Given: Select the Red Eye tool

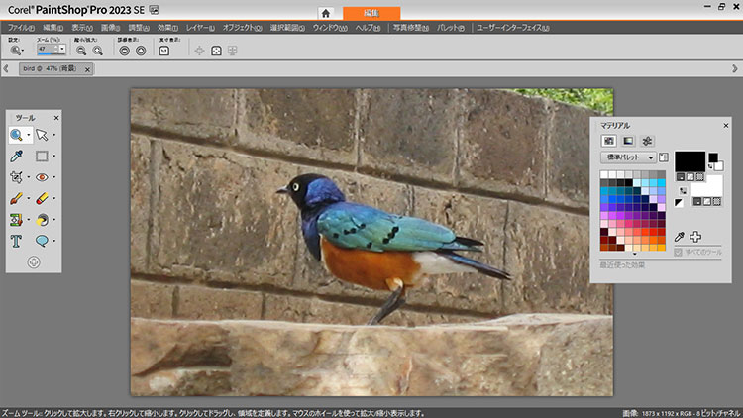Looking at the screenshot, I should [x=42, y=177].
